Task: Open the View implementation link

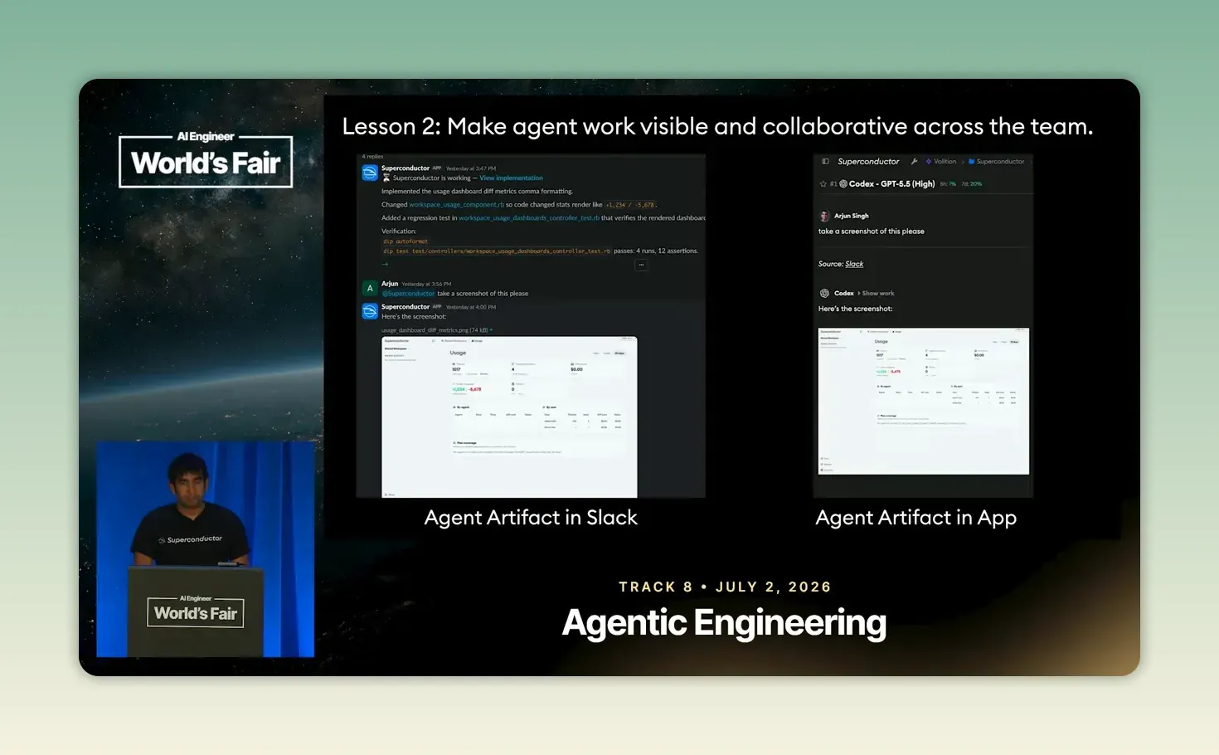Action: tap(511, 178)
